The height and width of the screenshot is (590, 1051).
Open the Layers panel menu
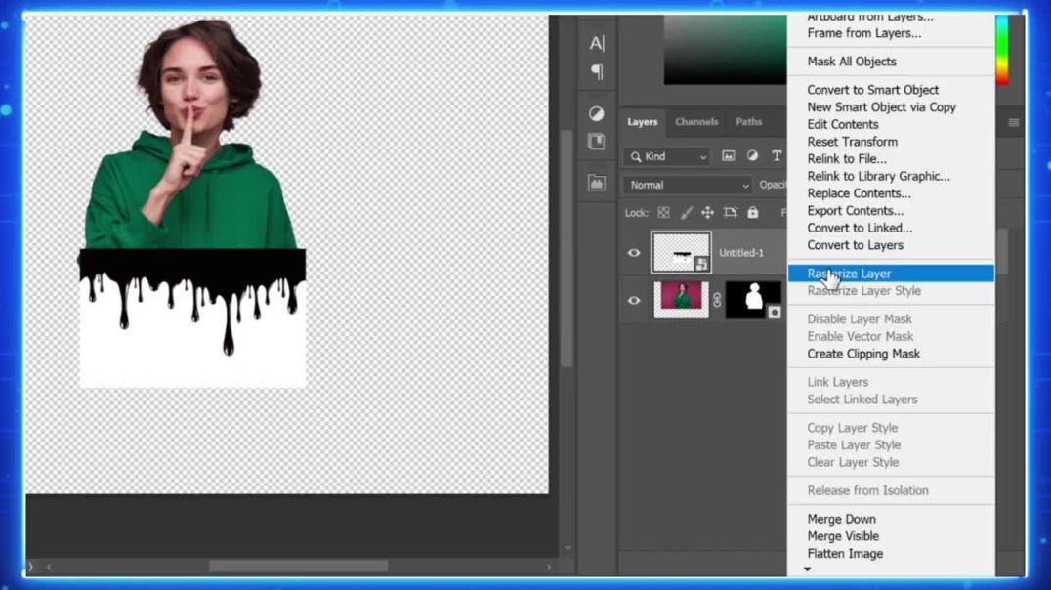(1013, 123)
